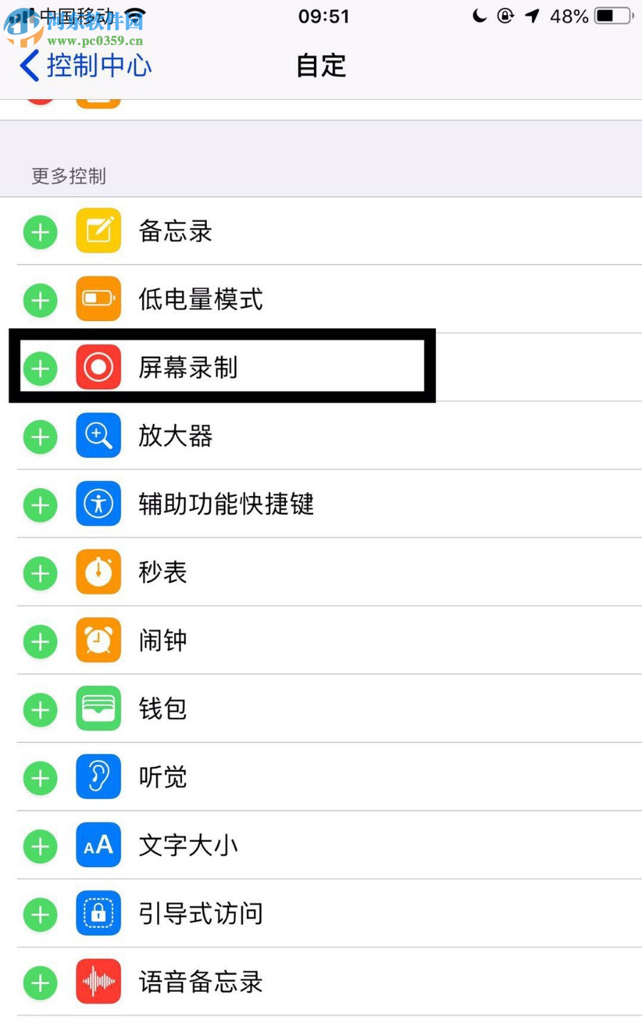The width and height of the screenshot is (642, 1024).
Task: Add 听觉 via its green plus button
Action: [40, 777]
